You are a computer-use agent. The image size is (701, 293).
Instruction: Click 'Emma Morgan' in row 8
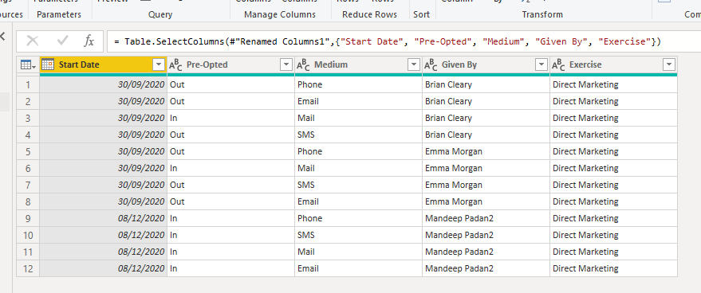click(454, 201)
